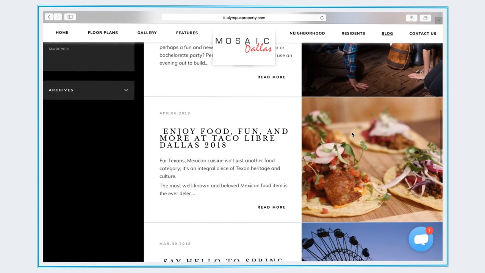Reload the current page
Image resolution: width=485 pixels, height=273 pixels.
(322, 17)
